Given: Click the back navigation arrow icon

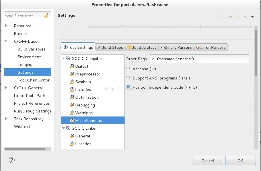Looking at the screenshot, I should point(223,17).
